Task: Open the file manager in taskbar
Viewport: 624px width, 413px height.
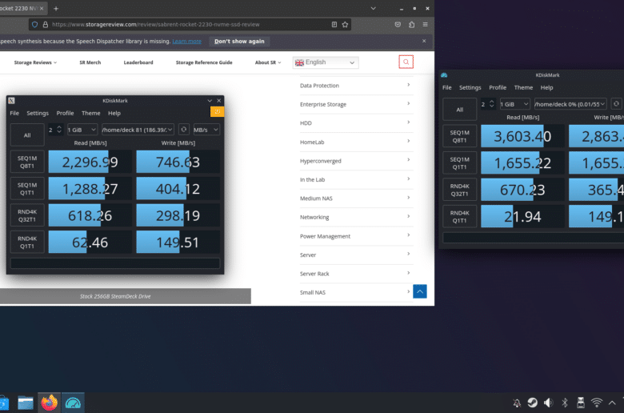Action: point(26,403)
